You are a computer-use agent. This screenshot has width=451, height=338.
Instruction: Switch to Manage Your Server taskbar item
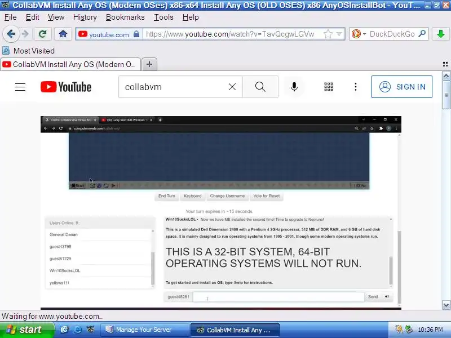click(144, 330)
